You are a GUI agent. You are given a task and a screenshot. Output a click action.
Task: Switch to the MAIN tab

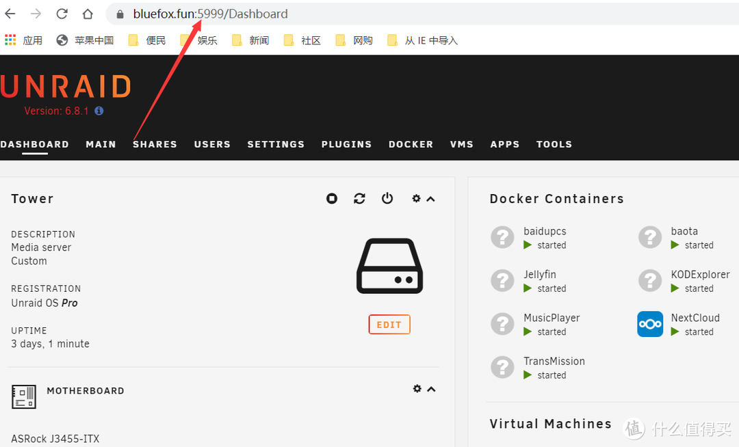pos(101,144)
